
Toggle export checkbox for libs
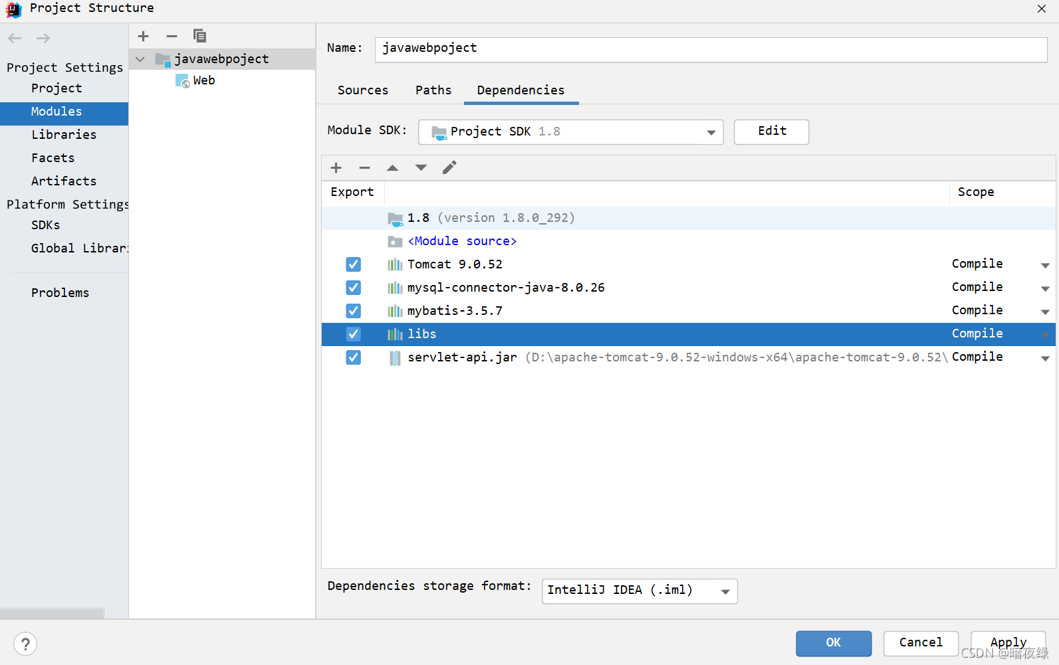click(x=354, y=334)
